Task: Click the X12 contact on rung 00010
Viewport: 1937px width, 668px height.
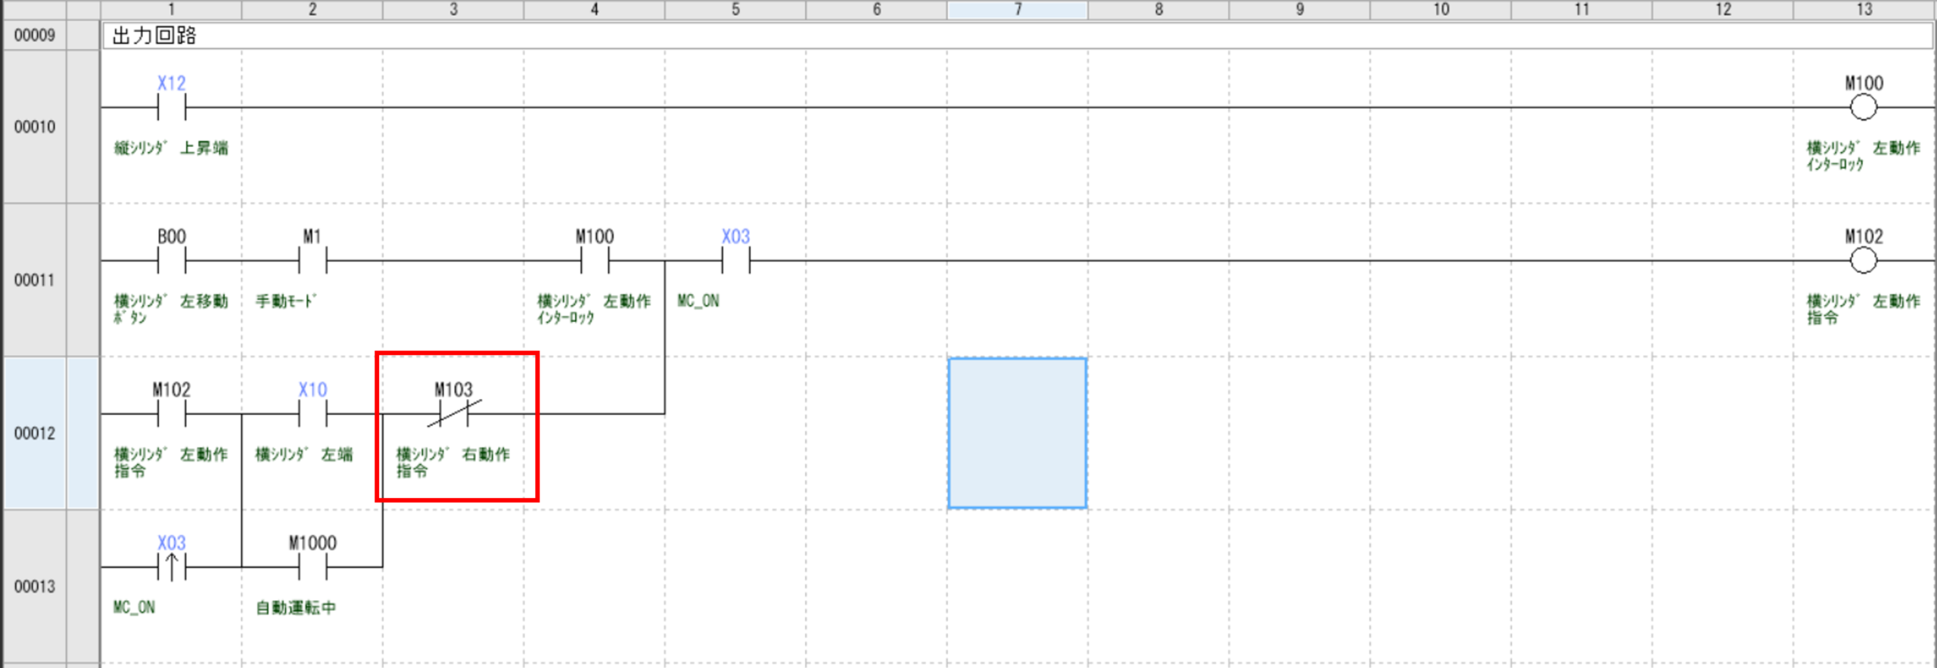Action: tap(171, 107)
